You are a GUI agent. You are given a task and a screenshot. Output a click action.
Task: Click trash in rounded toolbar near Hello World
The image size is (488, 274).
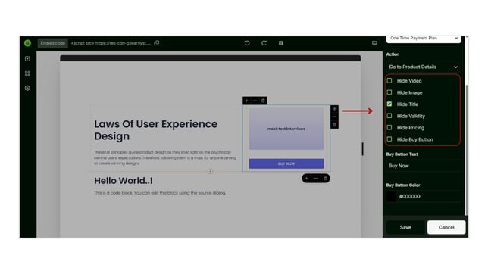tap(325, 179)
